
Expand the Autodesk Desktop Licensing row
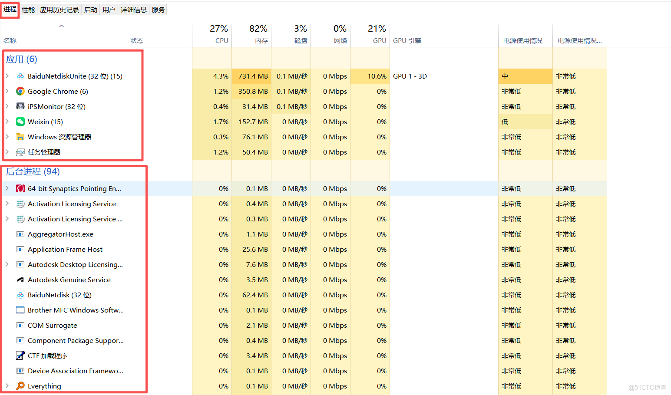[x=7, y=264]
